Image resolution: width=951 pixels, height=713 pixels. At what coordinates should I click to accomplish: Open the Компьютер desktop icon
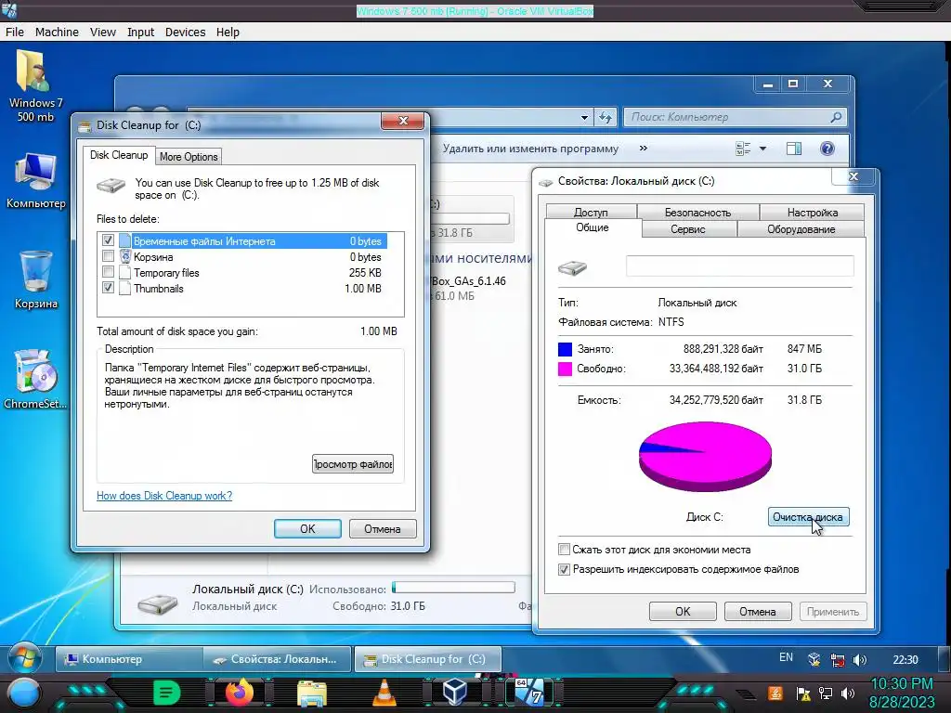point(35,180)
